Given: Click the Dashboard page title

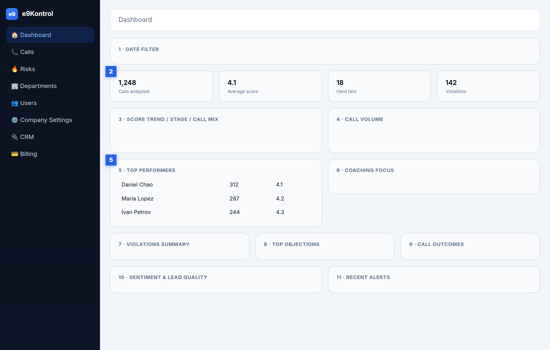Looking at the screenshot, I should tap(135, 20).
